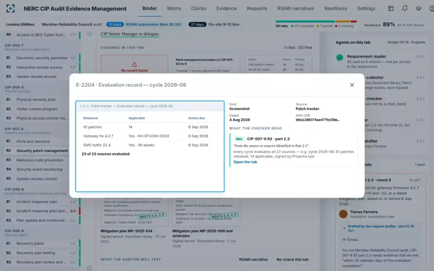This screenshot has width=434, height=271.
Task: Click the warning icon in No record found card
Action: click(x=134, y=64)
